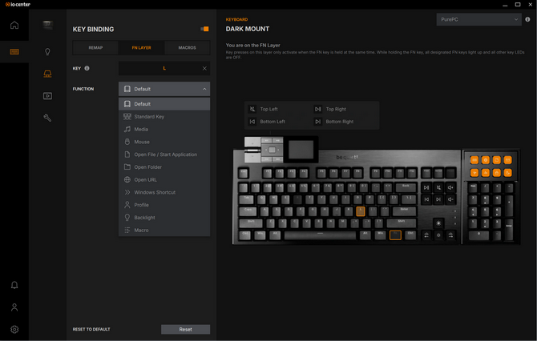Choose Open URL function option
This screenshot has height=341, width=537.
[x=164, y=179]
